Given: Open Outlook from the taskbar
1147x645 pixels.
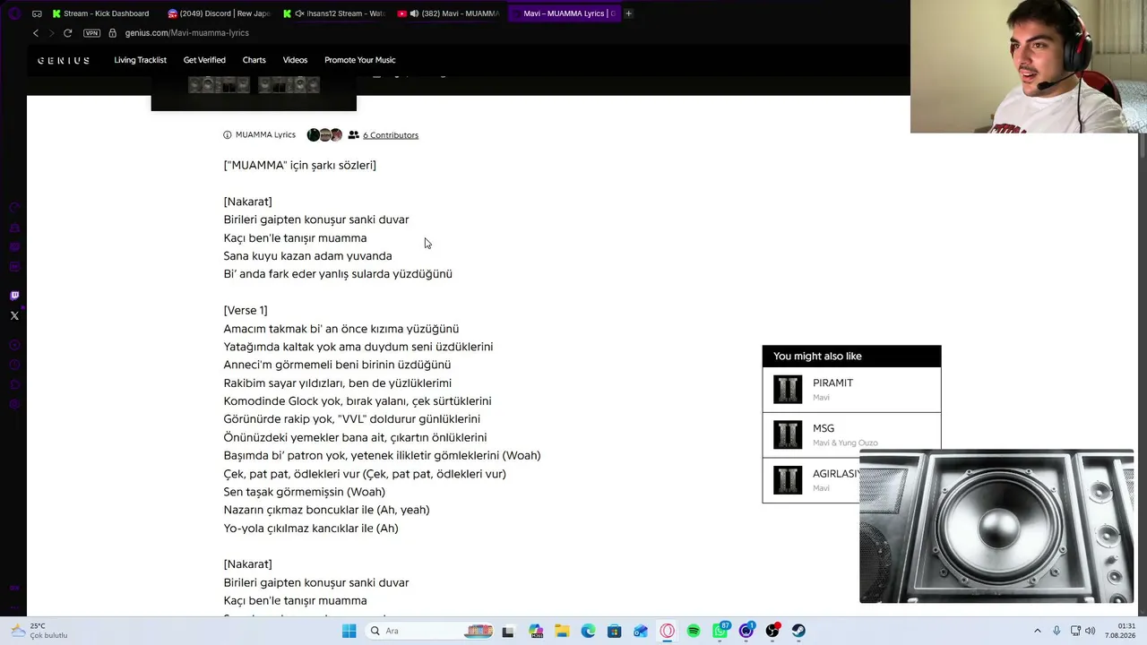Looking at the screenshot, I should 641,631.
